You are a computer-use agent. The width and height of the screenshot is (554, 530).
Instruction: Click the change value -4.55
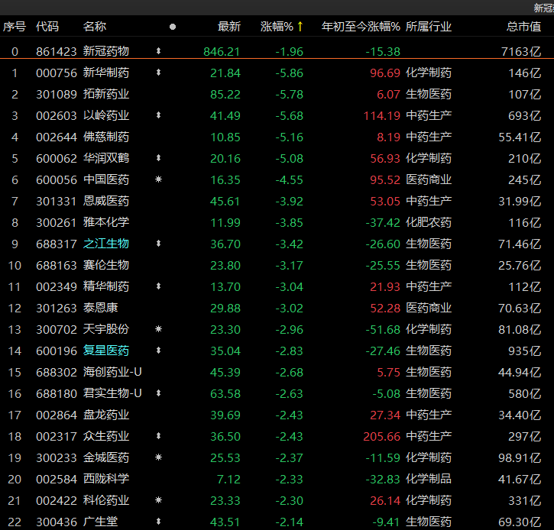point(290,180)
